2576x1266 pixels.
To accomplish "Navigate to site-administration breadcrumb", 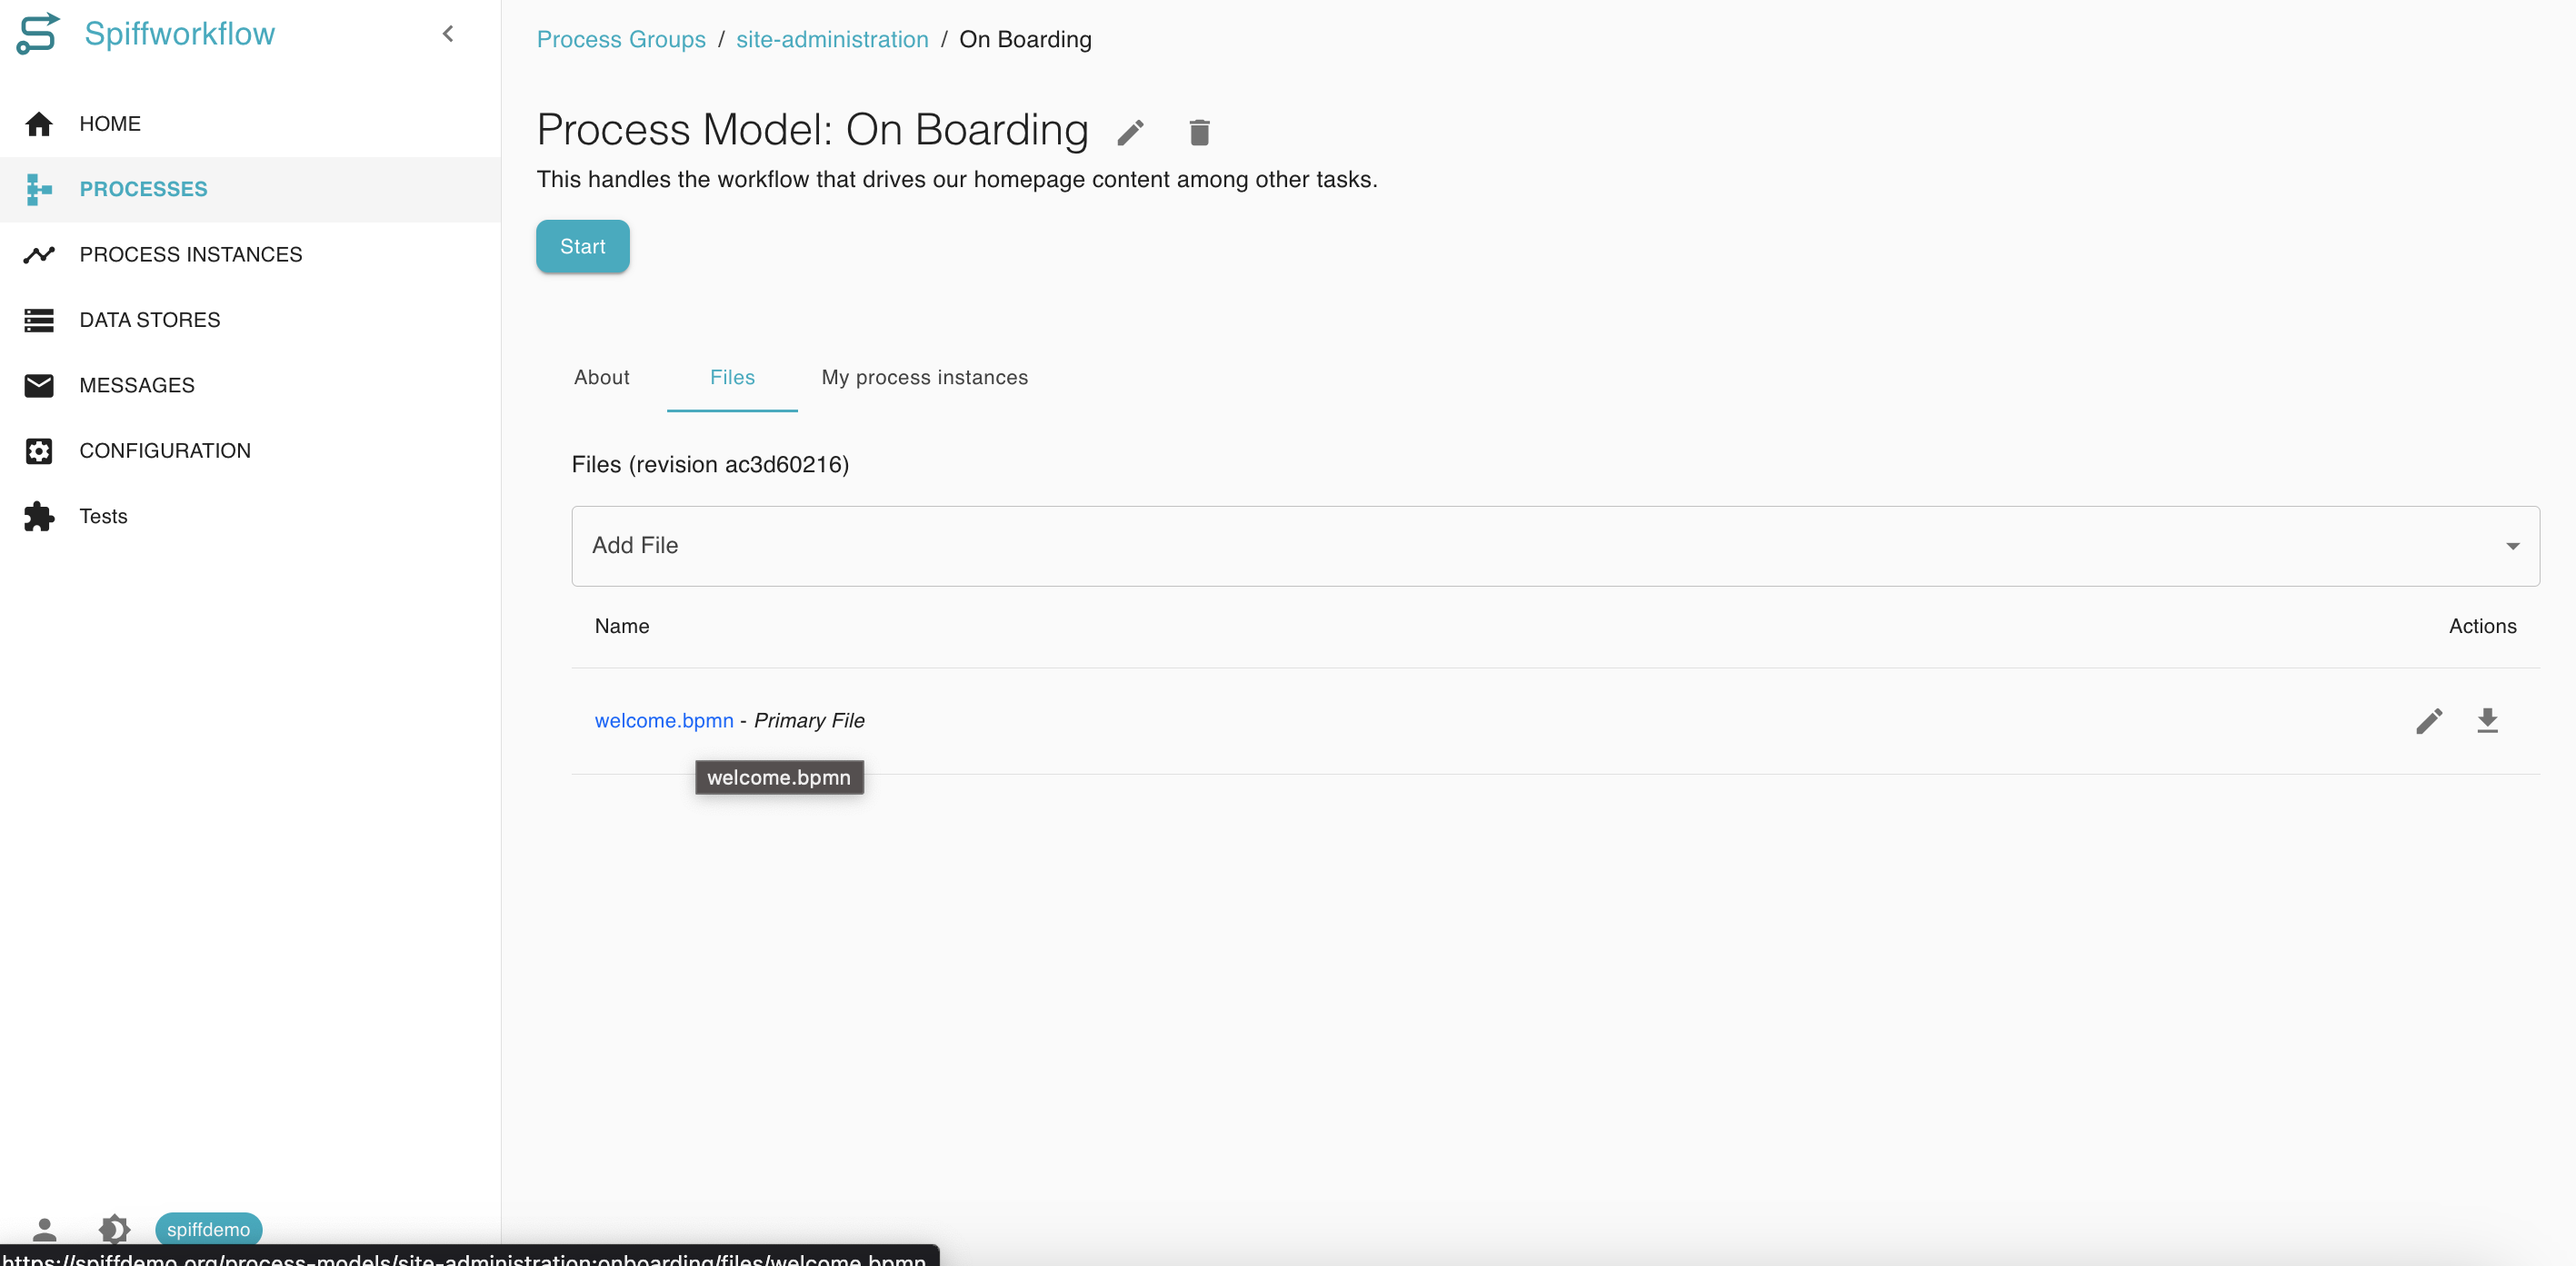I will tap(832, 39).
